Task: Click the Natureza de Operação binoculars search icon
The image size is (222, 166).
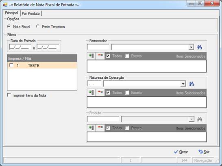Action: 191,84
